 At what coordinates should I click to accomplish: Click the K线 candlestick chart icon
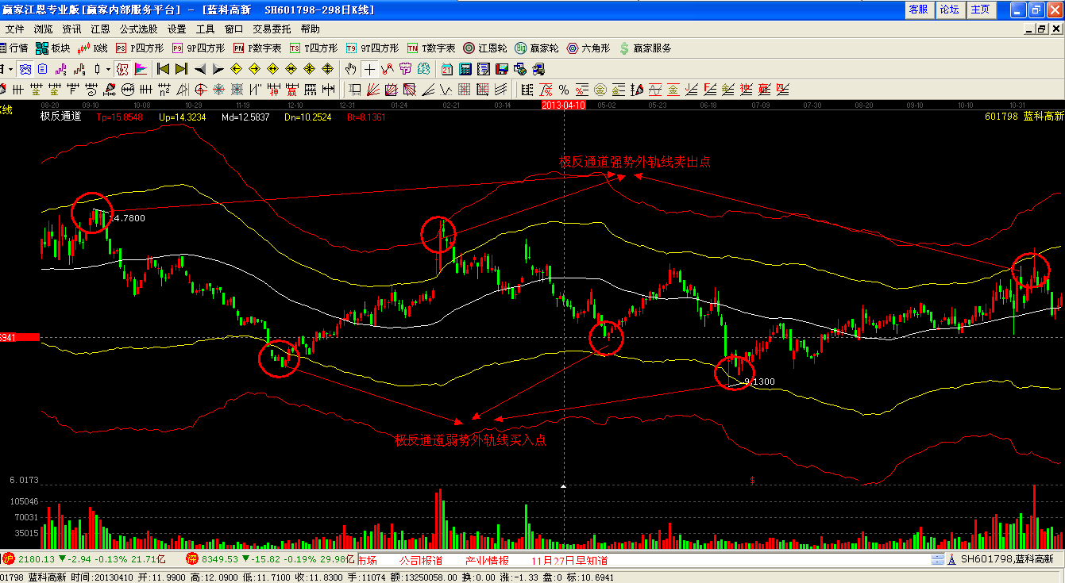(94, 48)
